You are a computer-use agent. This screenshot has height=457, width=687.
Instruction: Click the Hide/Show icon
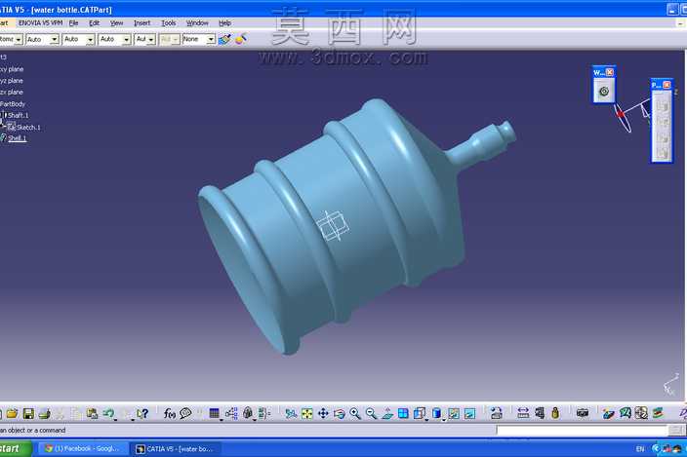pos(454,413)
